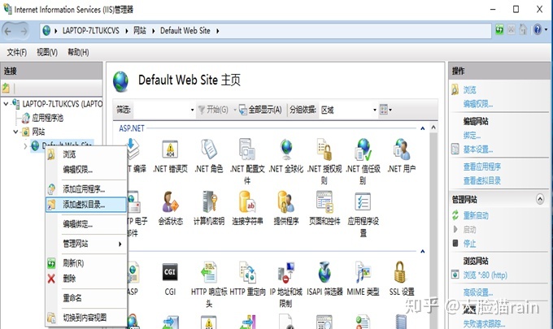Collapse the 网站 tree node
The image size is (553, 329).
tap(15, 132)
